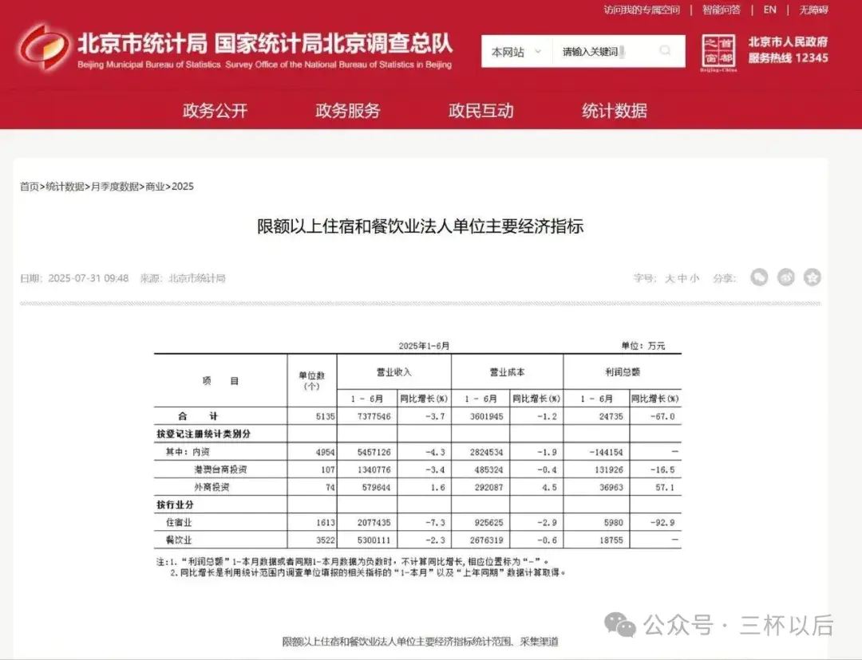Switch to the EN language link

769,10
